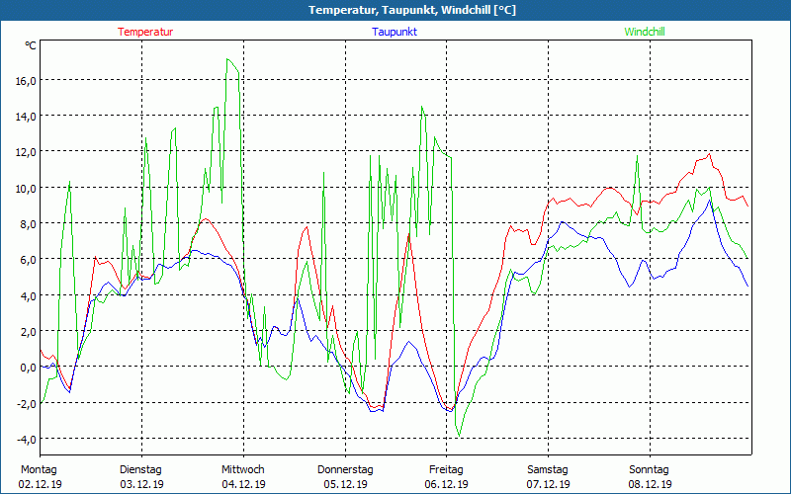791x494 pixels.
Task: Click the Freitag day label
Action: pyautogui.click(x=446, y=470)
